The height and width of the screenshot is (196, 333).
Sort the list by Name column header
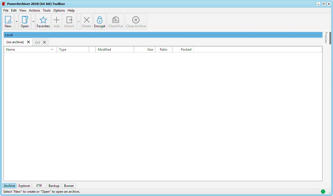[28, 50]
